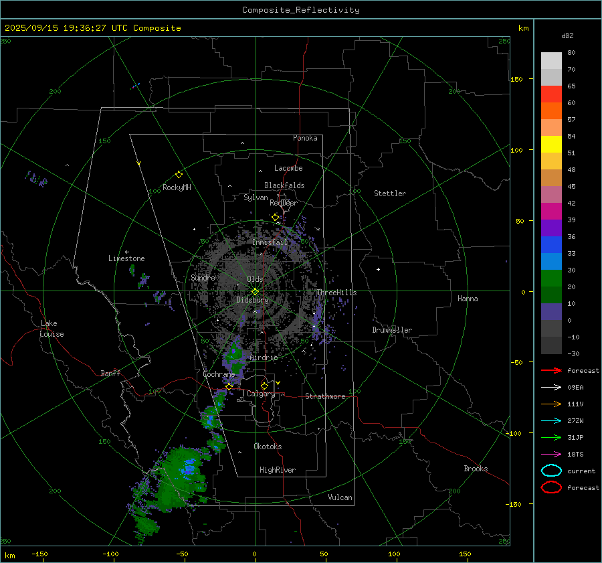Viewport: 602px width, 563px height.
Task: Click the Lake Louise label
Action: (x=52, y=329)
